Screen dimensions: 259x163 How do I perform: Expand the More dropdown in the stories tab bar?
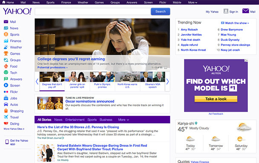[x=124, y=120]
